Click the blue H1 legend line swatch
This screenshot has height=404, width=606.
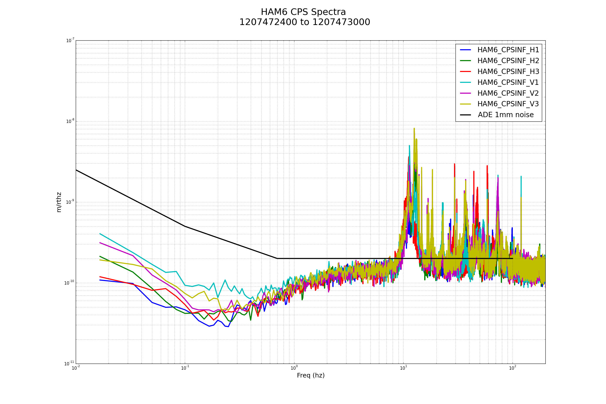(x=465, y=50)
